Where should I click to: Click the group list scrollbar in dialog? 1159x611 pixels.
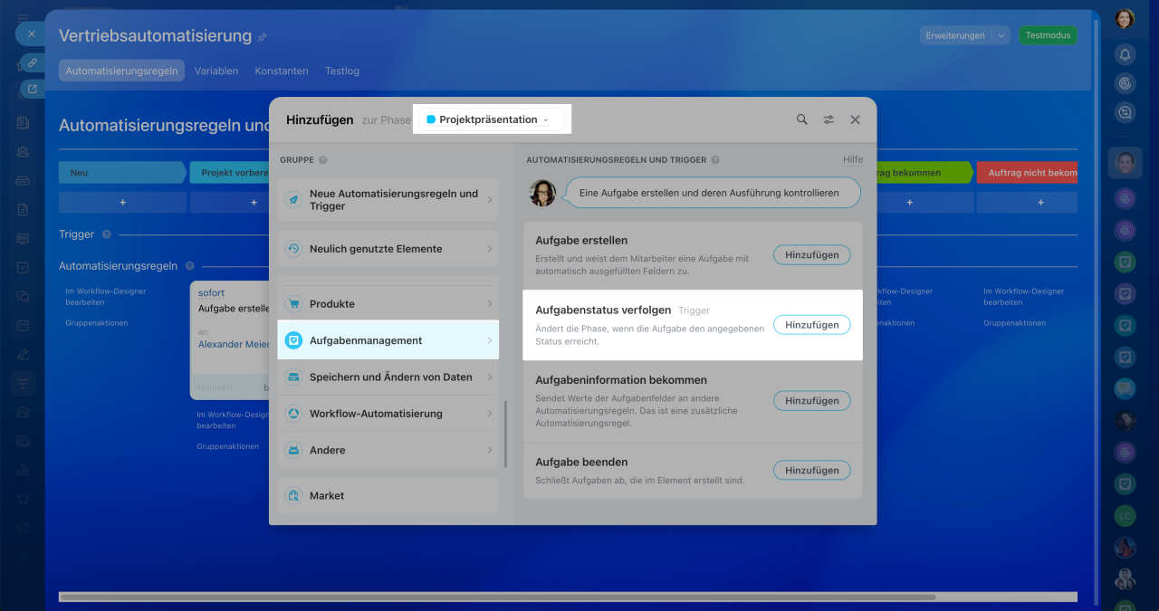[506, 434]
